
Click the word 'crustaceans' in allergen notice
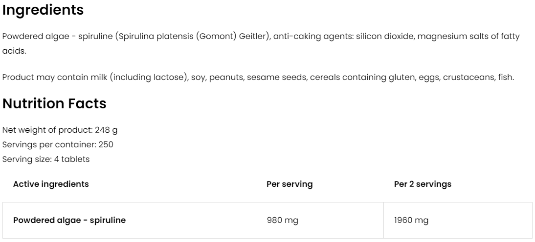pos(464,78)
